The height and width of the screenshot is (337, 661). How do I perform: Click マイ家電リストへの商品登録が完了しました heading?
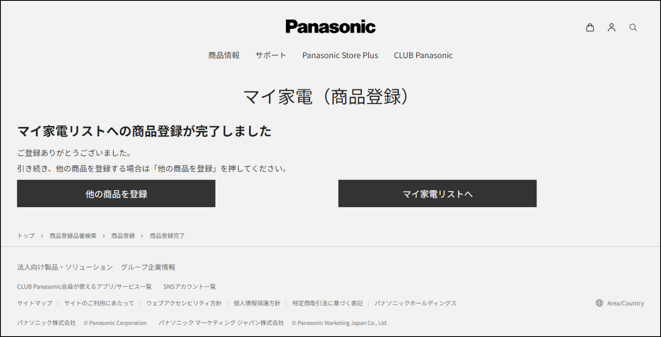144,131
